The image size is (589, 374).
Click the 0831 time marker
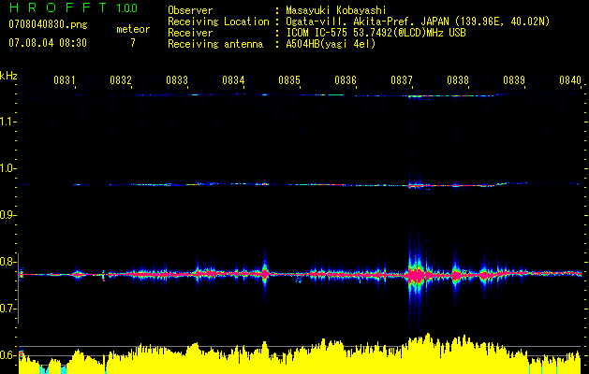point(65,79)
